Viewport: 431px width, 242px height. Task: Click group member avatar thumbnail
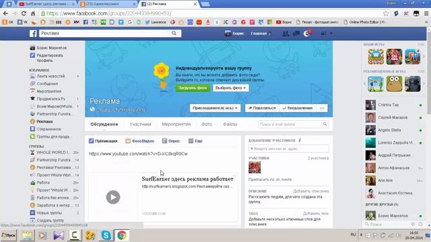pyautogui.click(x=255, y=167)
